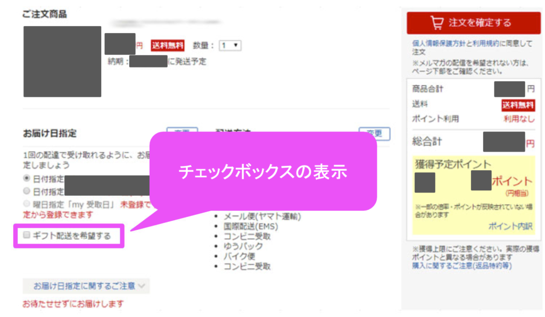
Task: Open the 個人情報保護方針 link
Action: click(x=439, y=44)
